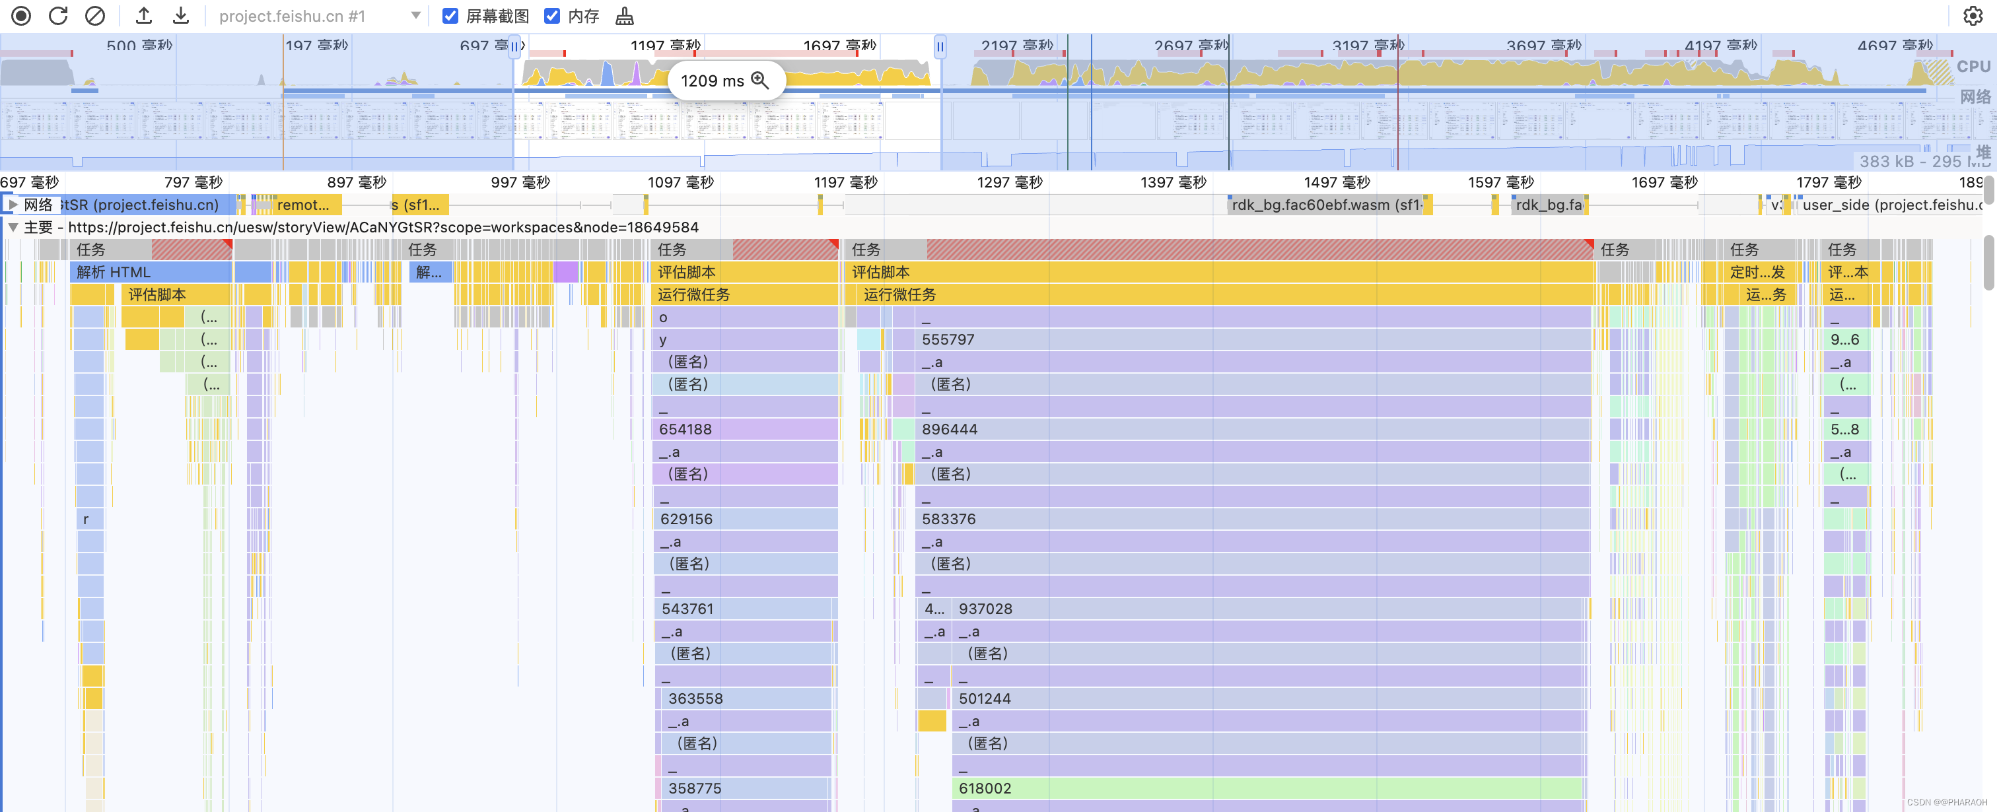Toggle the 内存 checkbox
Image resolution: width=1997 pixels, height=812 pixels.
(x=551, y=15)
